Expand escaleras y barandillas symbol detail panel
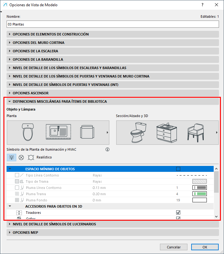The height and width of the screenshot is (254, 224). click(x=113, y=68)
